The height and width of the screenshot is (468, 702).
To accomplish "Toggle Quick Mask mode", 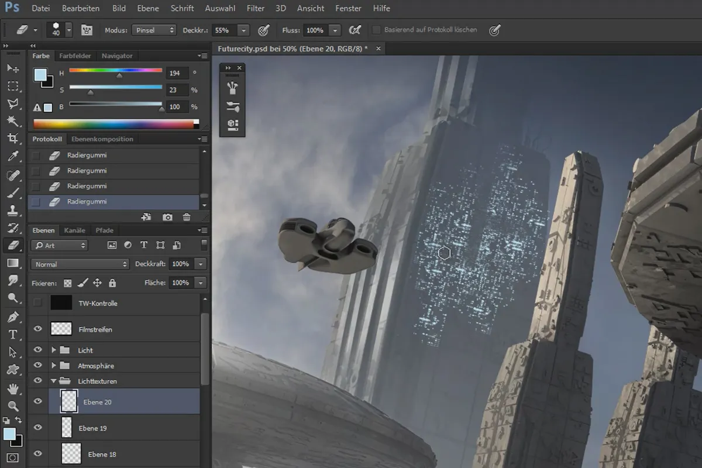I will (x=12, y=457).
